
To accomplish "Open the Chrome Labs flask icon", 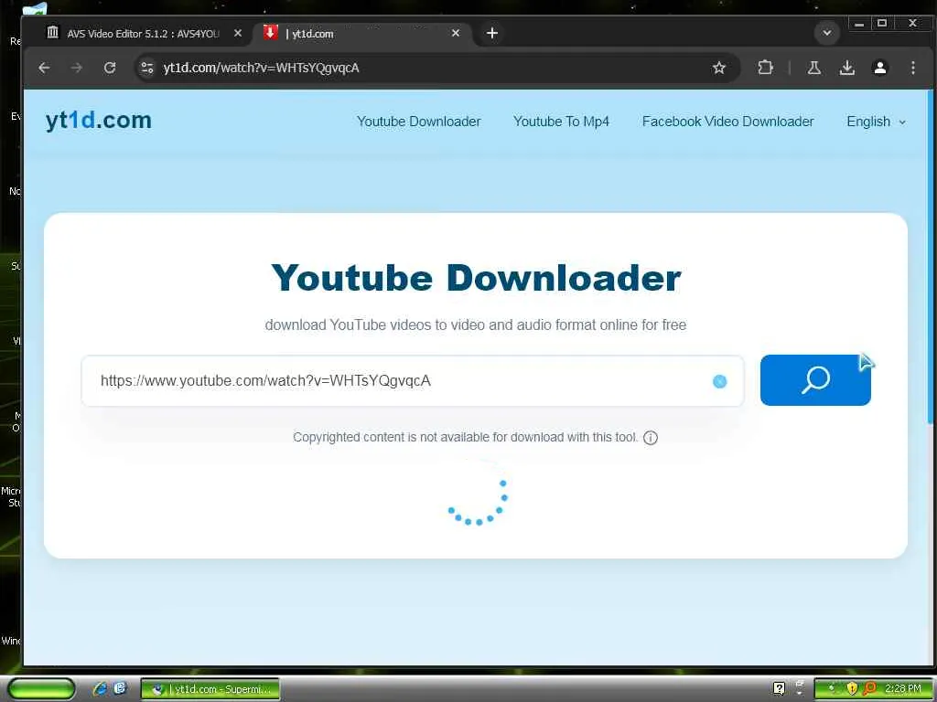I will click(x=813, y=68).
